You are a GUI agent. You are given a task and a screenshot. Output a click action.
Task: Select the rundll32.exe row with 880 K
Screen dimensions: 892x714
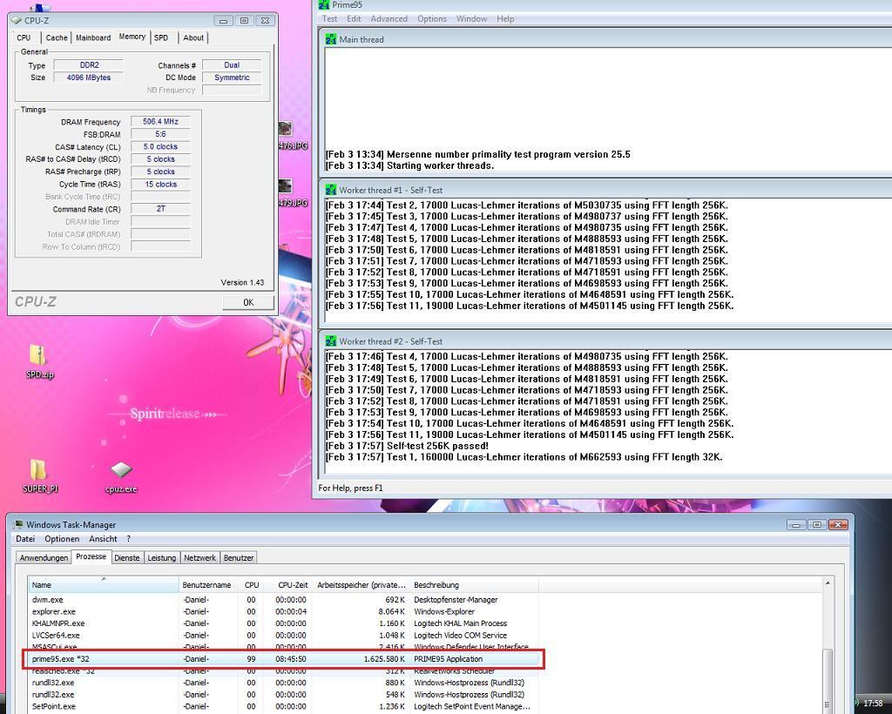(x=283, y=683)
